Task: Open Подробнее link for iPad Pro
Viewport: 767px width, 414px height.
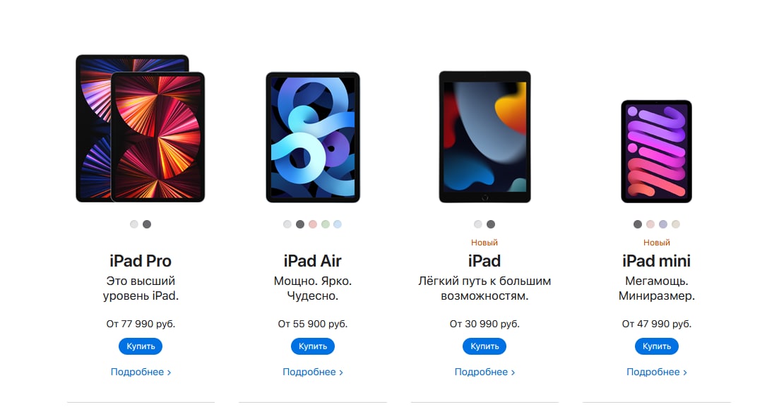Action: (x=141, y=372)
